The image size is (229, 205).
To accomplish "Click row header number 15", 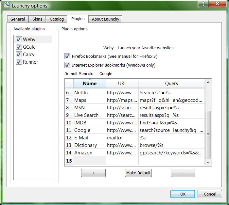I will coord(69,161).
